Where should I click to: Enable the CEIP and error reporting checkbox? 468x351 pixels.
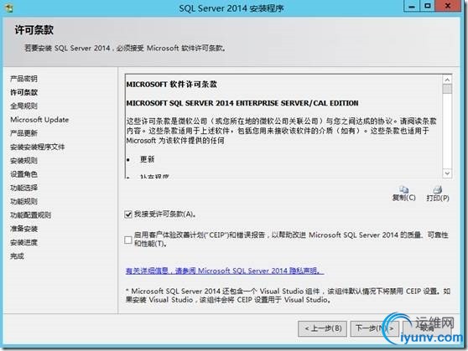(128, 240)
